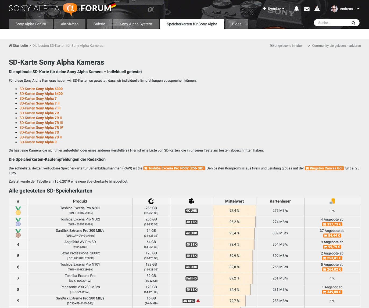Click the Startseite breadcrumb link
Screen dimensions: 369x308
[x=20, y=46]
